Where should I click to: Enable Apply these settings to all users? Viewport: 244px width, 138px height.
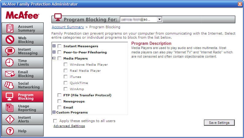point(55,121)
